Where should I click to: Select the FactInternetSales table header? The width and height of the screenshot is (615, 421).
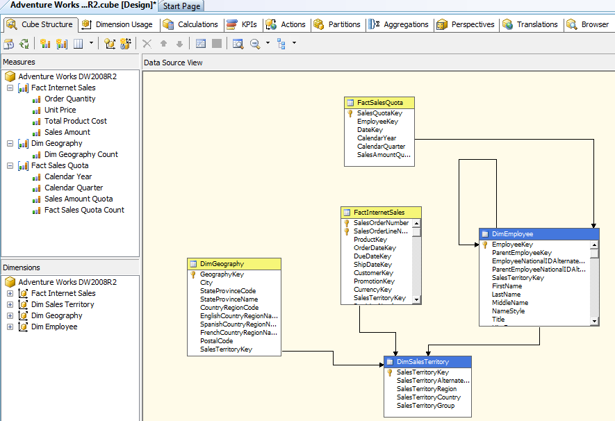(x=382, y=213)
